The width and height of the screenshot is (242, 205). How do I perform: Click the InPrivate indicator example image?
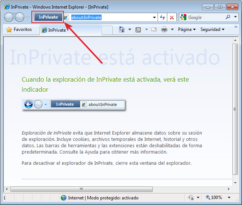(x=73, y=104)
